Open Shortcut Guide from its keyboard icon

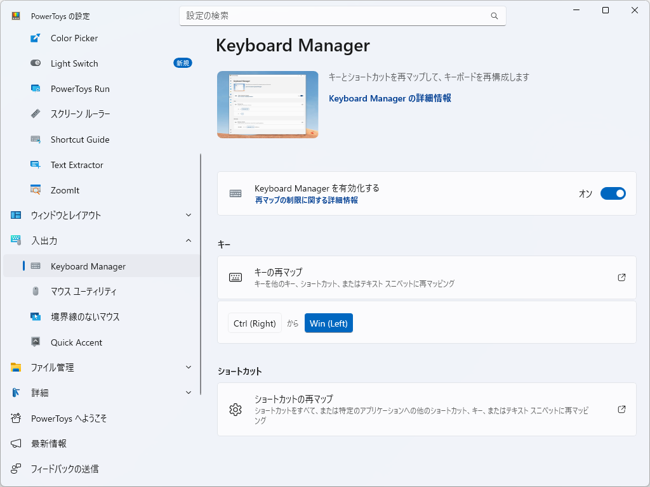36,140
